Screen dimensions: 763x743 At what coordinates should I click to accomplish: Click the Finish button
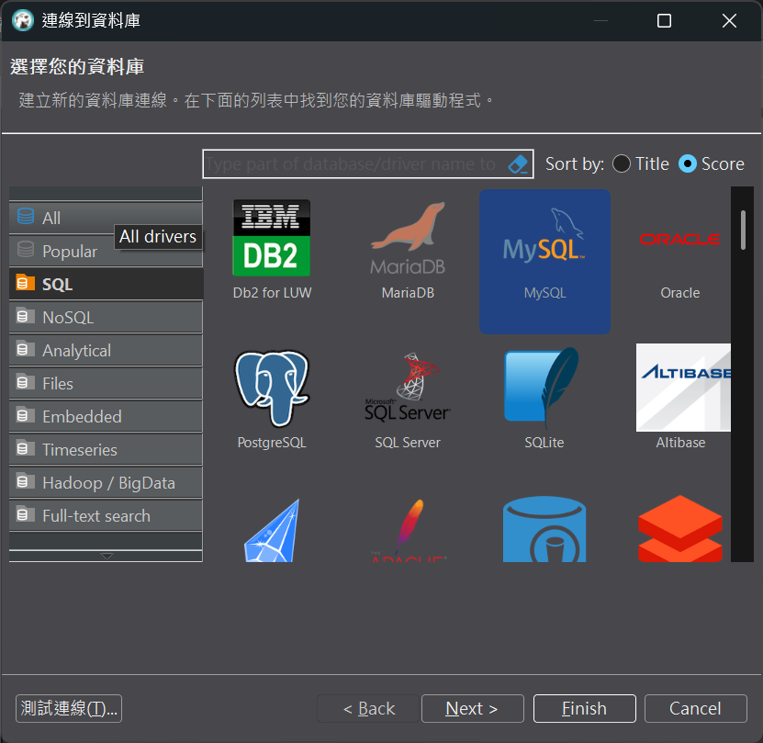pos(584,708)
